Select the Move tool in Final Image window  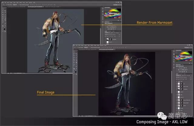(x=76, y=51)
